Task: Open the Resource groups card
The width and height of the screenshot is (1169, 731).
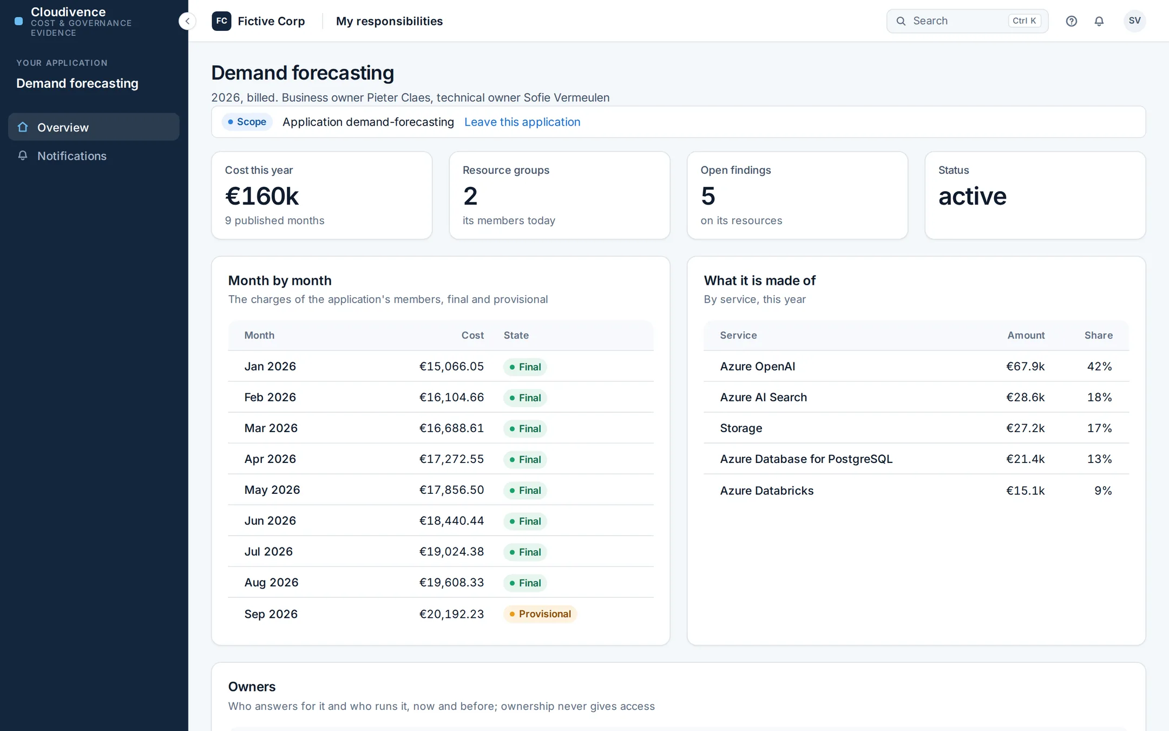Action: pos(560,195)
